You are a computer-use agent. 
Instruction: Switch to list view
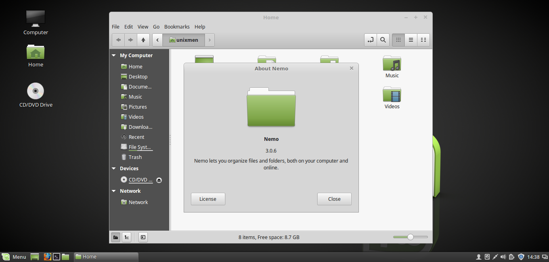point(411,40)
